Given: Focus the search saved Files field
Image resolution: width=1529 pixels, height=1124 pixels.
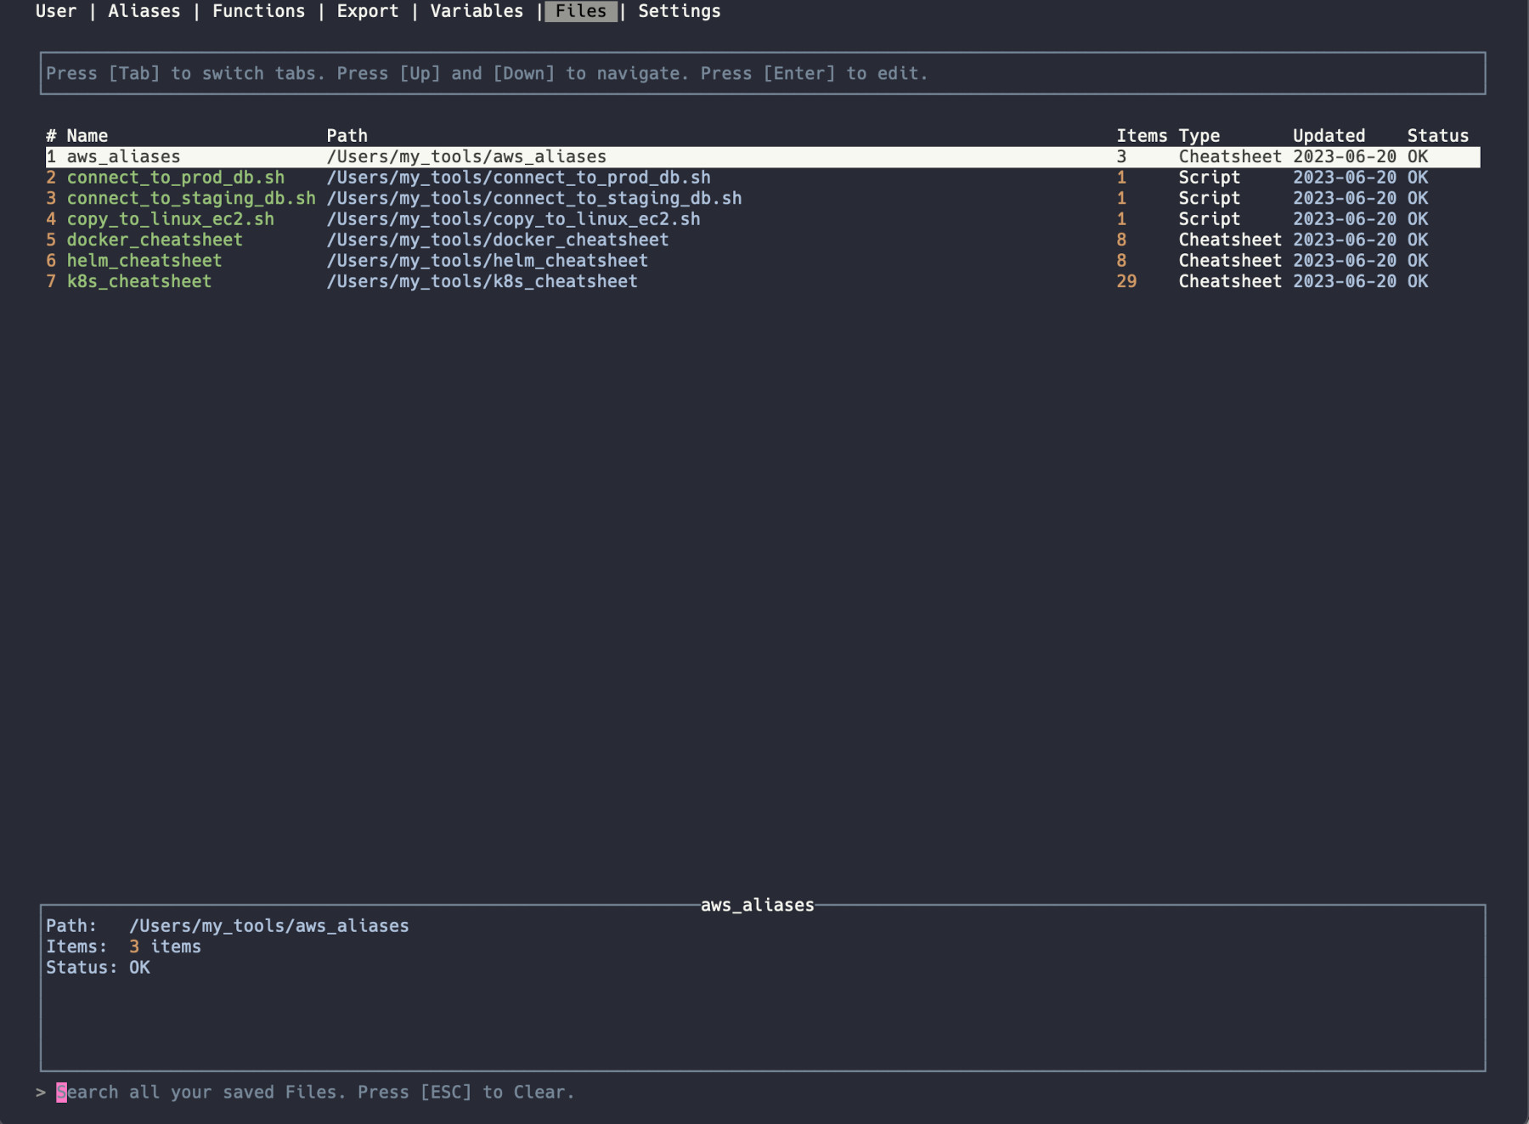Looking at the screenshot, I should pyautogui.click(x=314, y=1093).
